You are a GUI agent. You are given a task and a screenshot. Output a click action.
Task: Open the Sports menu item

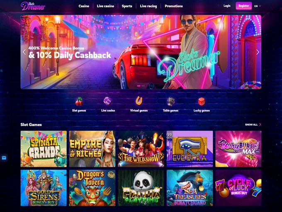[127, 6]
